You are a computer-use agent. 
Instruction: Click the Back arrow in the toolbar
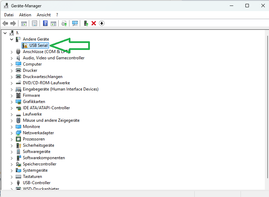pos(5,23)
